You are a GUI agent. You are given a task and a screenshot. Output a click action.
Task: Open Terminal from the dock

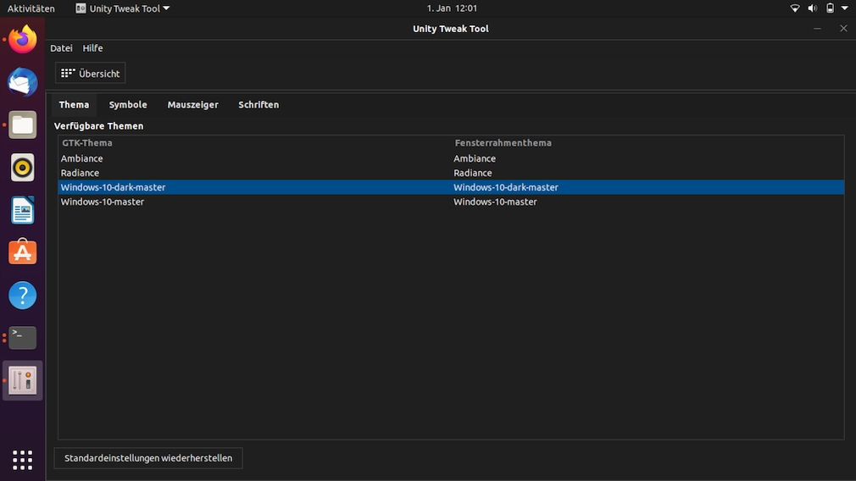click(x=23, y=337)
